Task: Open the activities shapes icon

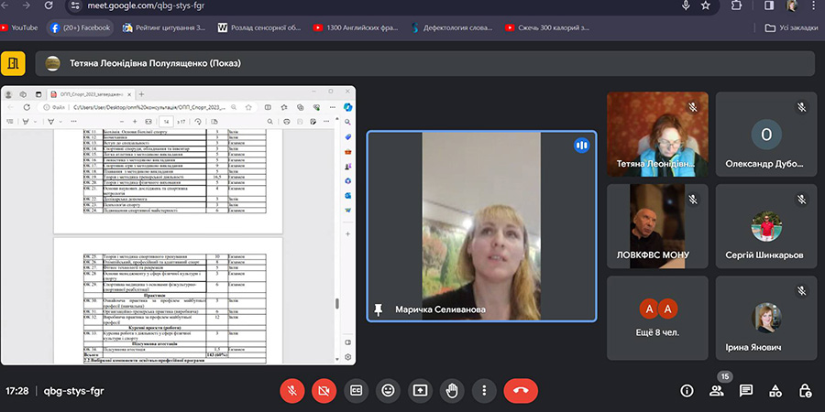Action: point(775,390)
